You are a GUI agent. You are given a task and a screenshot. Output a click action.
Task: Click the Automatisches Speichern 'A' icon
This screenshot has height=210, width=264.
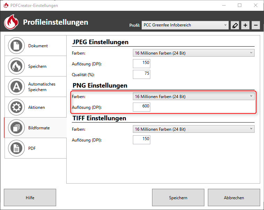[x=16, y=87]
